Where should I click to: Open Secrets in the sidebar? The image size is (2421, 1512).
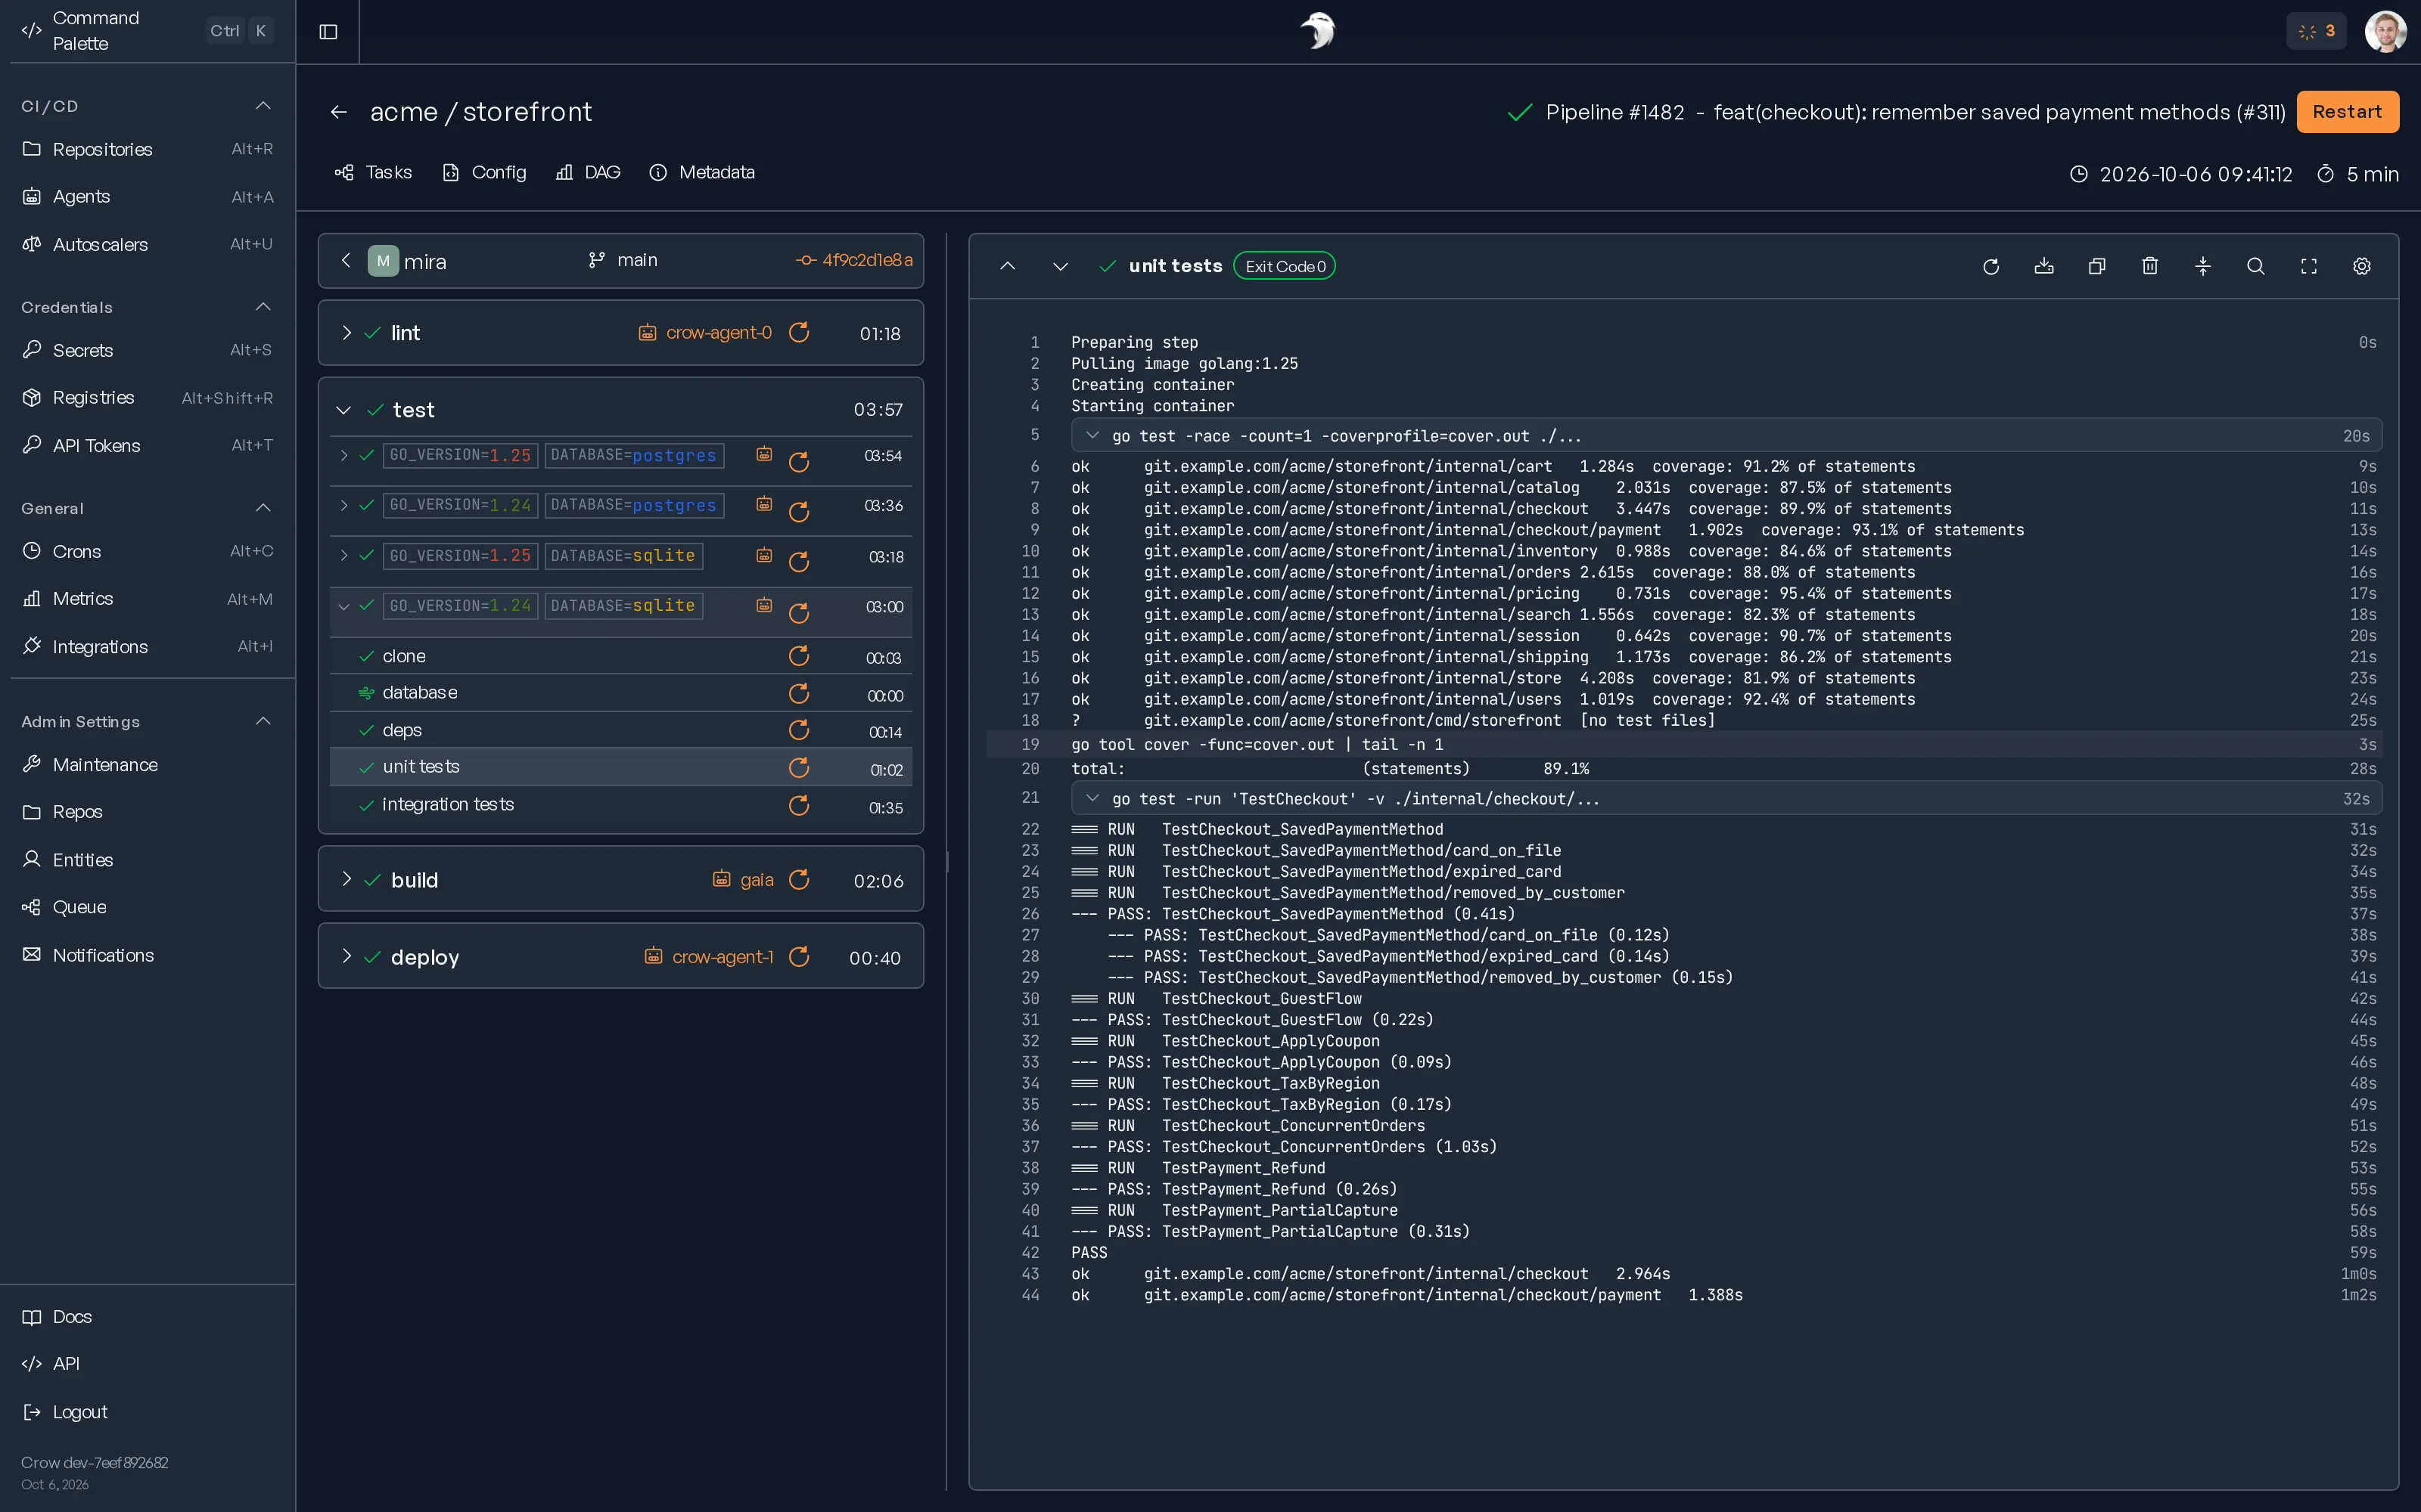tap(147, 350)
